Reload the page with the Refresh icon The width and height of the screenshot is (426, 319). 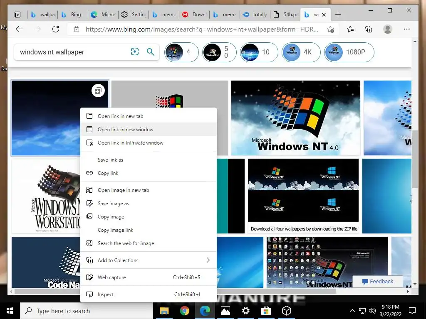tap(56, 29)
